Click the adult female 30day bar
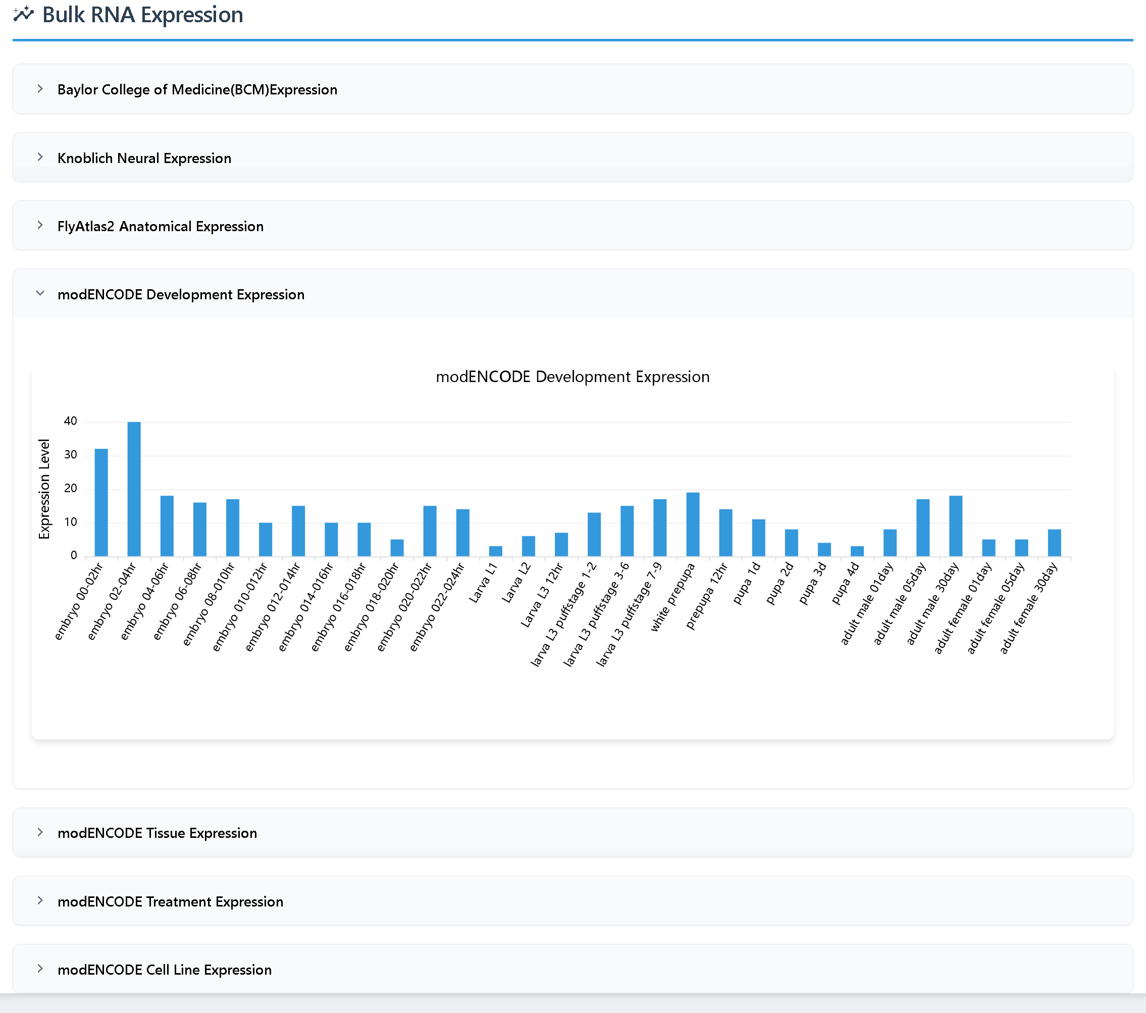The image size is (1146, 1013). point(1054,543)
